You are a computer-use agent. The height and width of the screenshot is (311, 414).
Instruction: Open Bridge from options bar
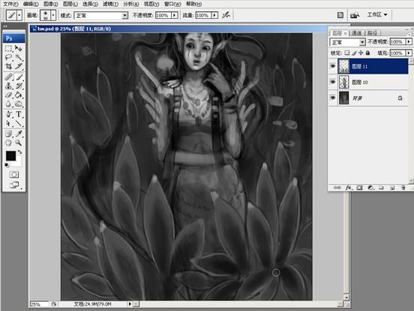point(355,15)
